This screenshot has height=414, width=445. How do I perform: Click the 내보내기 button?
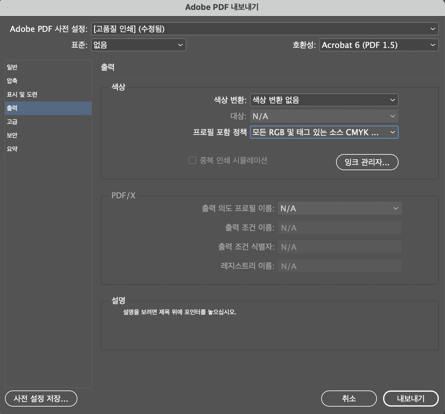pos(411,399)
